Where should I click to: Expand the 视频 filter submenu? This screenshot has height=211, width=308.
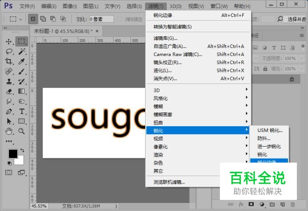point(198,139)
